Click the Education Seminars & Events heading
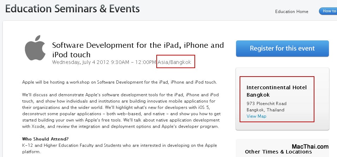Screen dimensions: 337x157 pos(72,9)
